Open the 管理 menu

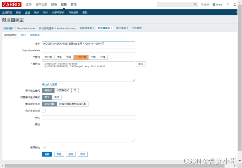[74, 5]
